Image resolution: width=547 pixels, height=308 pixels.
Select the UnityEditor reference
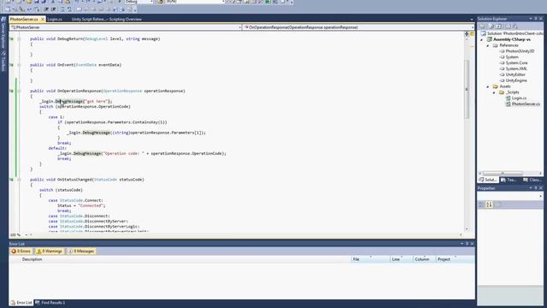515,74
